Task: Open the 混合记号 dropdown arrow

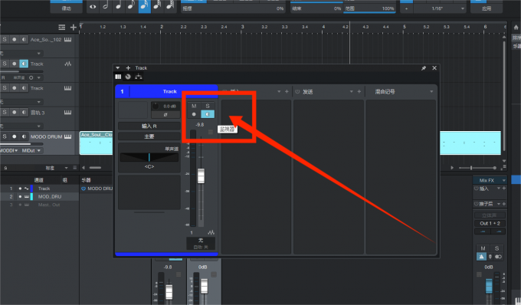Action: click(x=431, y=92)
